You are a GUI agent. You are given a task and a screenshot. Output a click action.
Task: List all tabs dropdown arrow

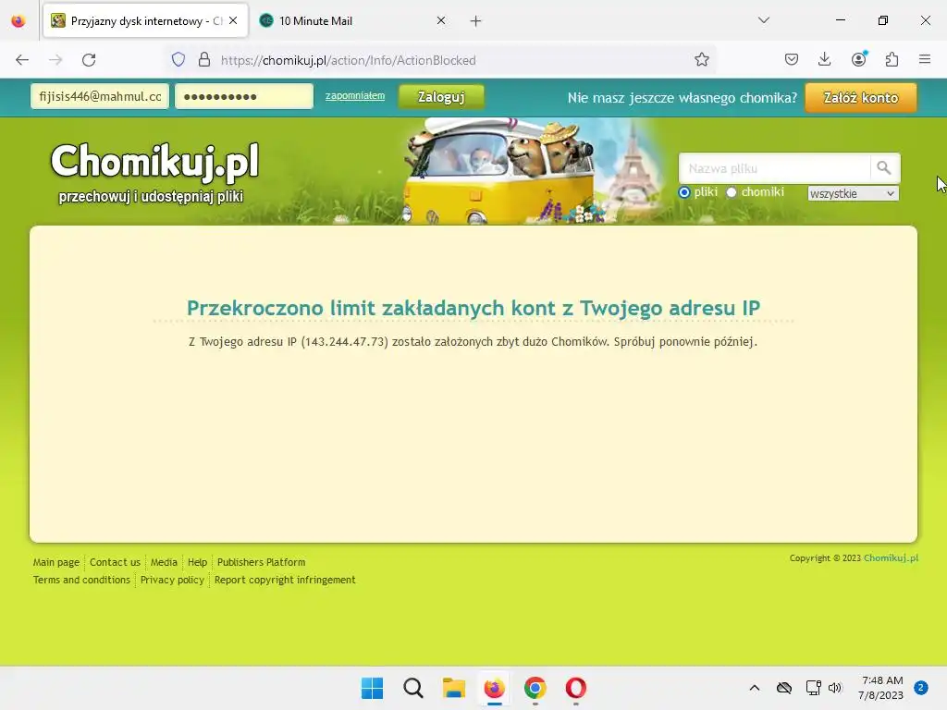763,20
